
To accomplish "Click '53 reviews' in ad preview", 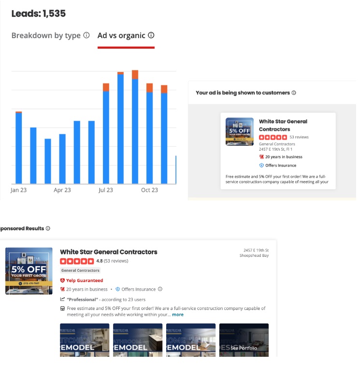I will 299,137.
